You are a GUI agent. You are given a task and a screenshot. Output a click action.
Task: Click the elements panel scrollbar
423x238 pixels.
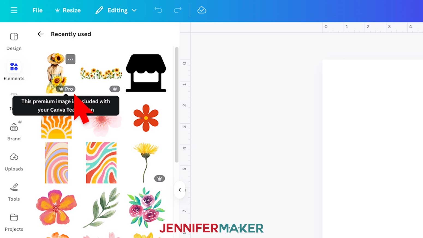(177, 105)
